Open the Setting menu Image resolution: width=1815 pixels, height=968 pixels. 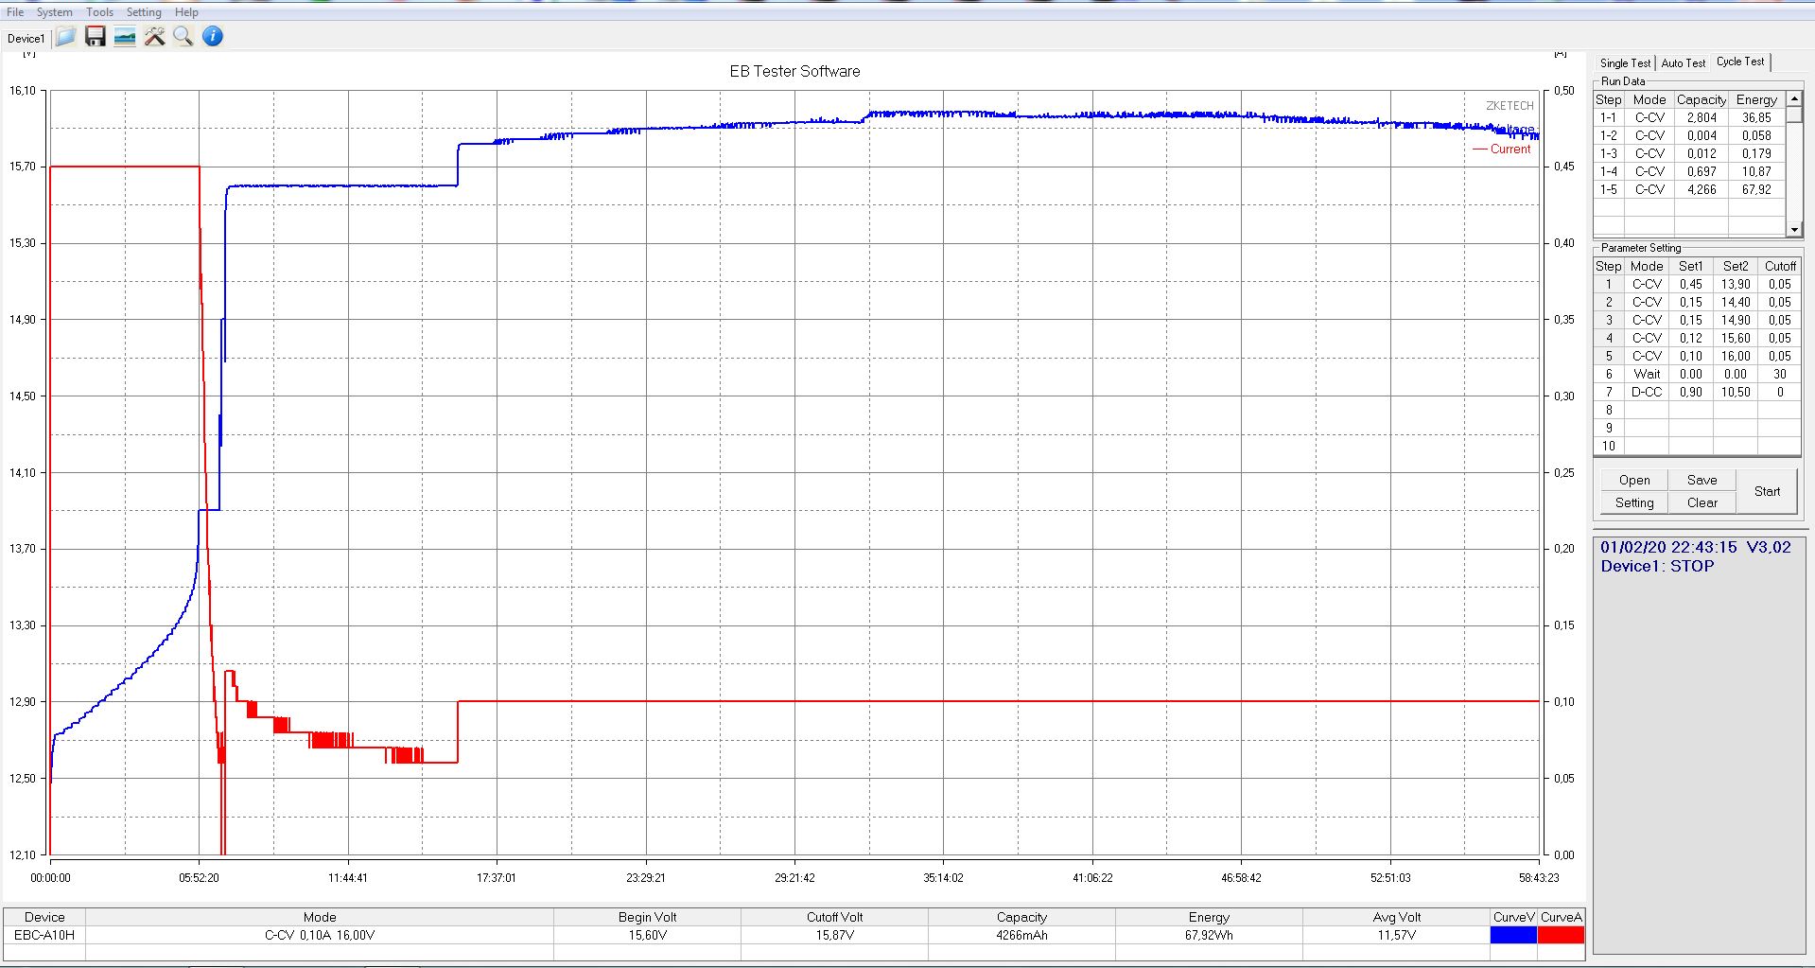144,12
